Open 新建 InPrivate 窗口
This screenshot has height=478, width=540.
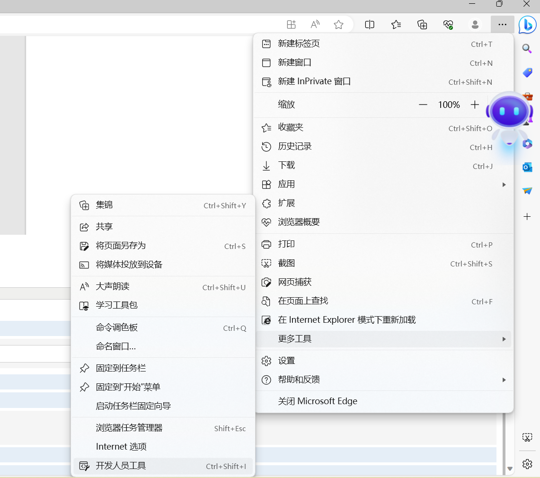384,81
